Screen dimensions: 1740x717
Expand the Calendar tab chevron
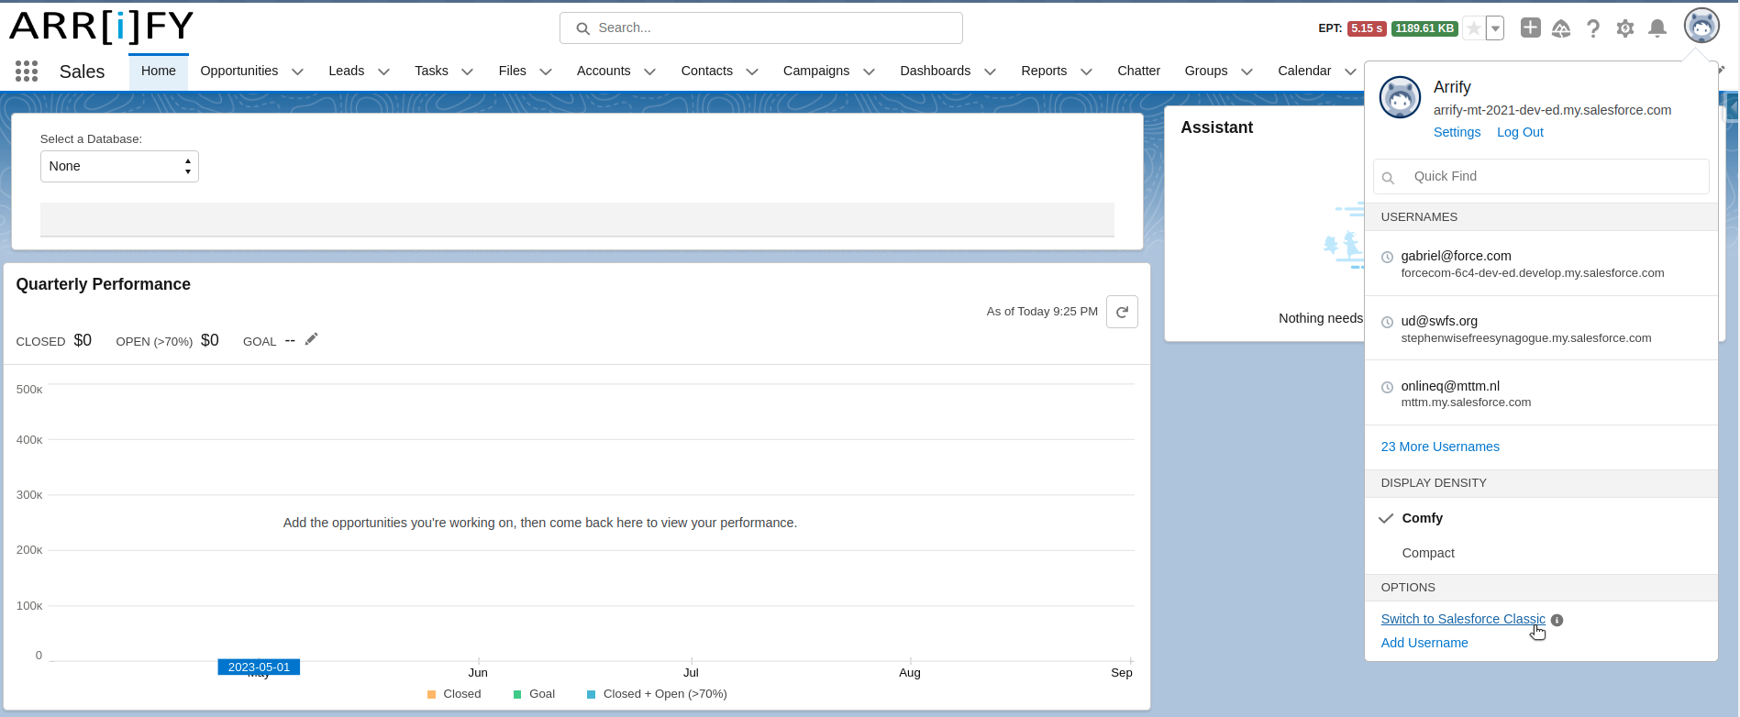pos(1350,72)
